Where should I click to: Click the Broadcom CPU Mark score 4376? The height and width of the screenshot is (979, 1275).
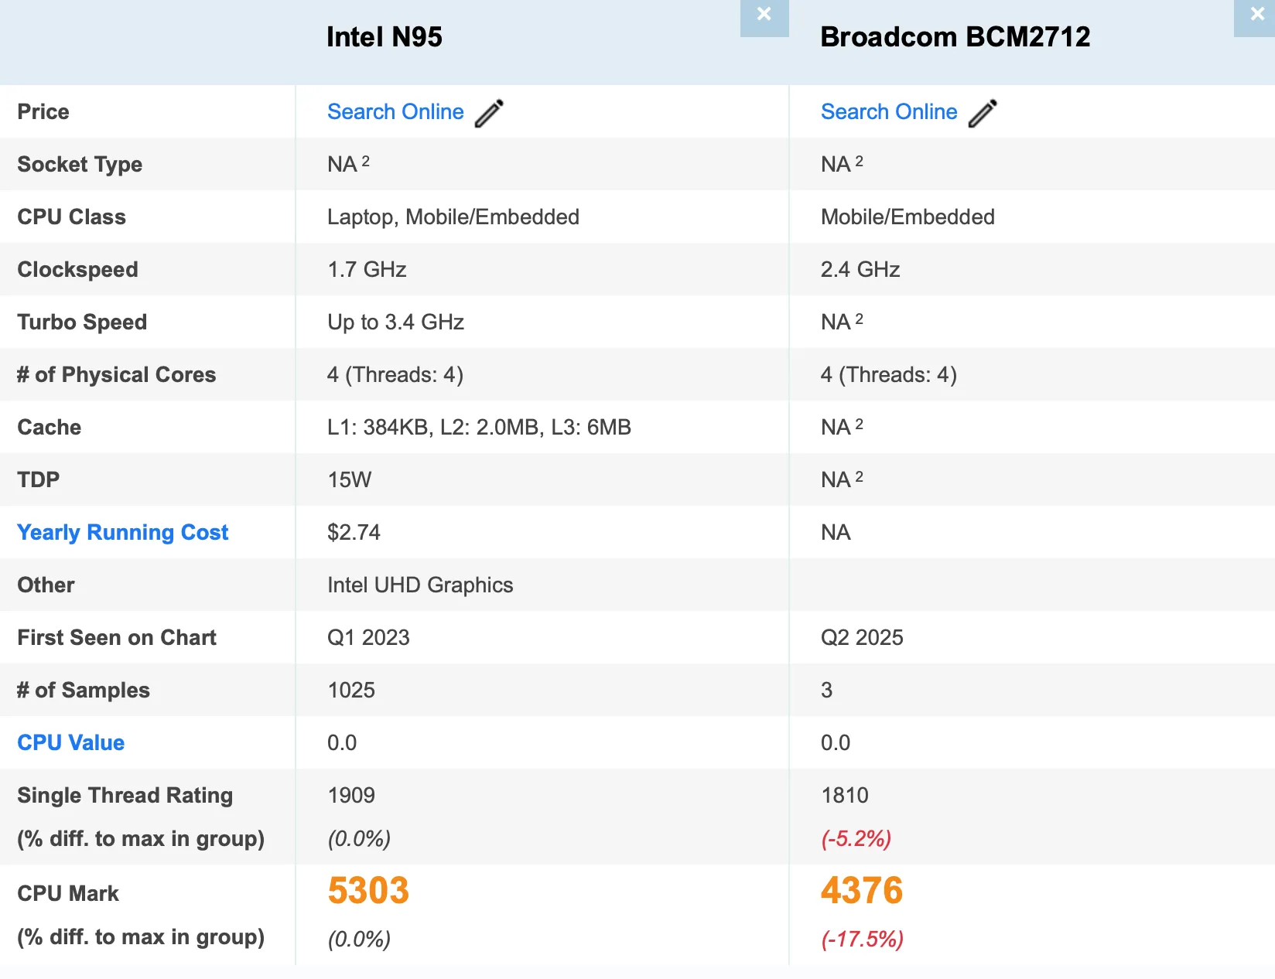861,891
